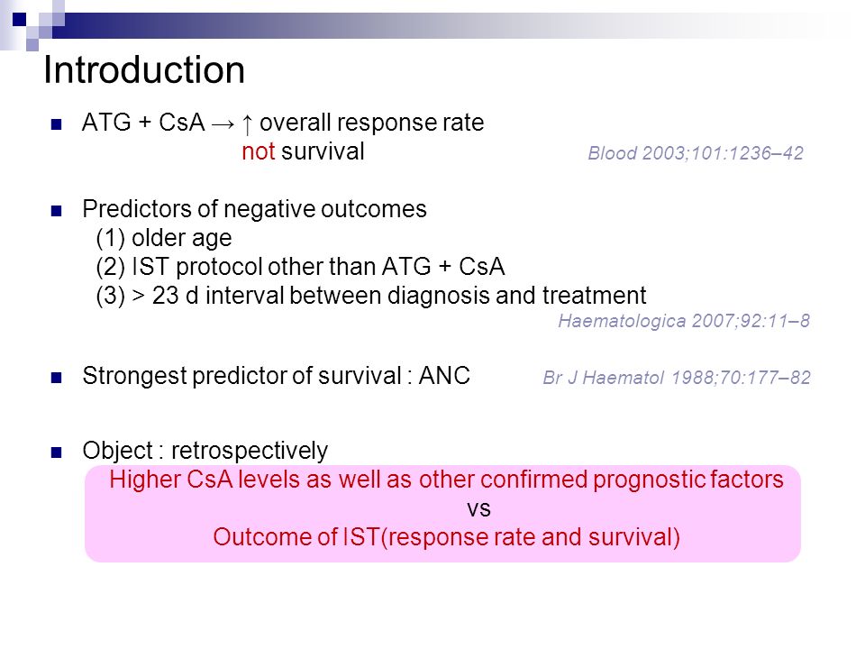Click the right arrow after CsA
The width and height of the screenshot is (865, 649).
[223, 124]
